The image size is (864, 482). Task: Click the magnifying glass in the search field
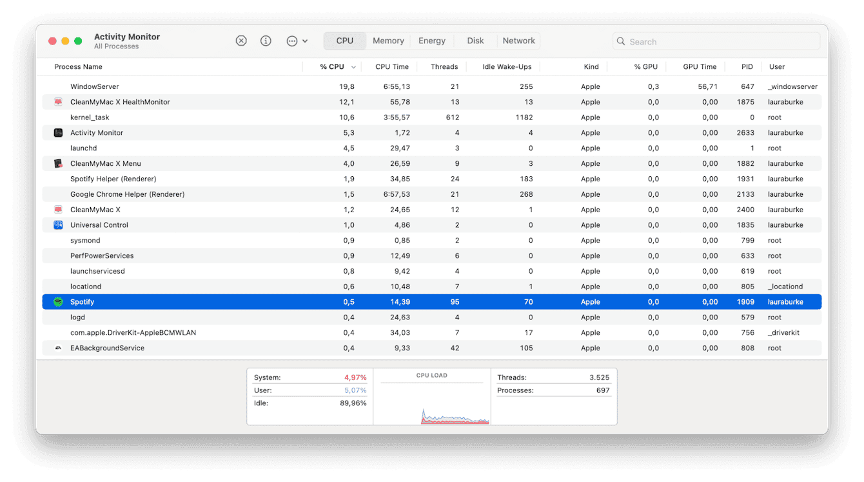pyautogui.click(x=620, y=41)
